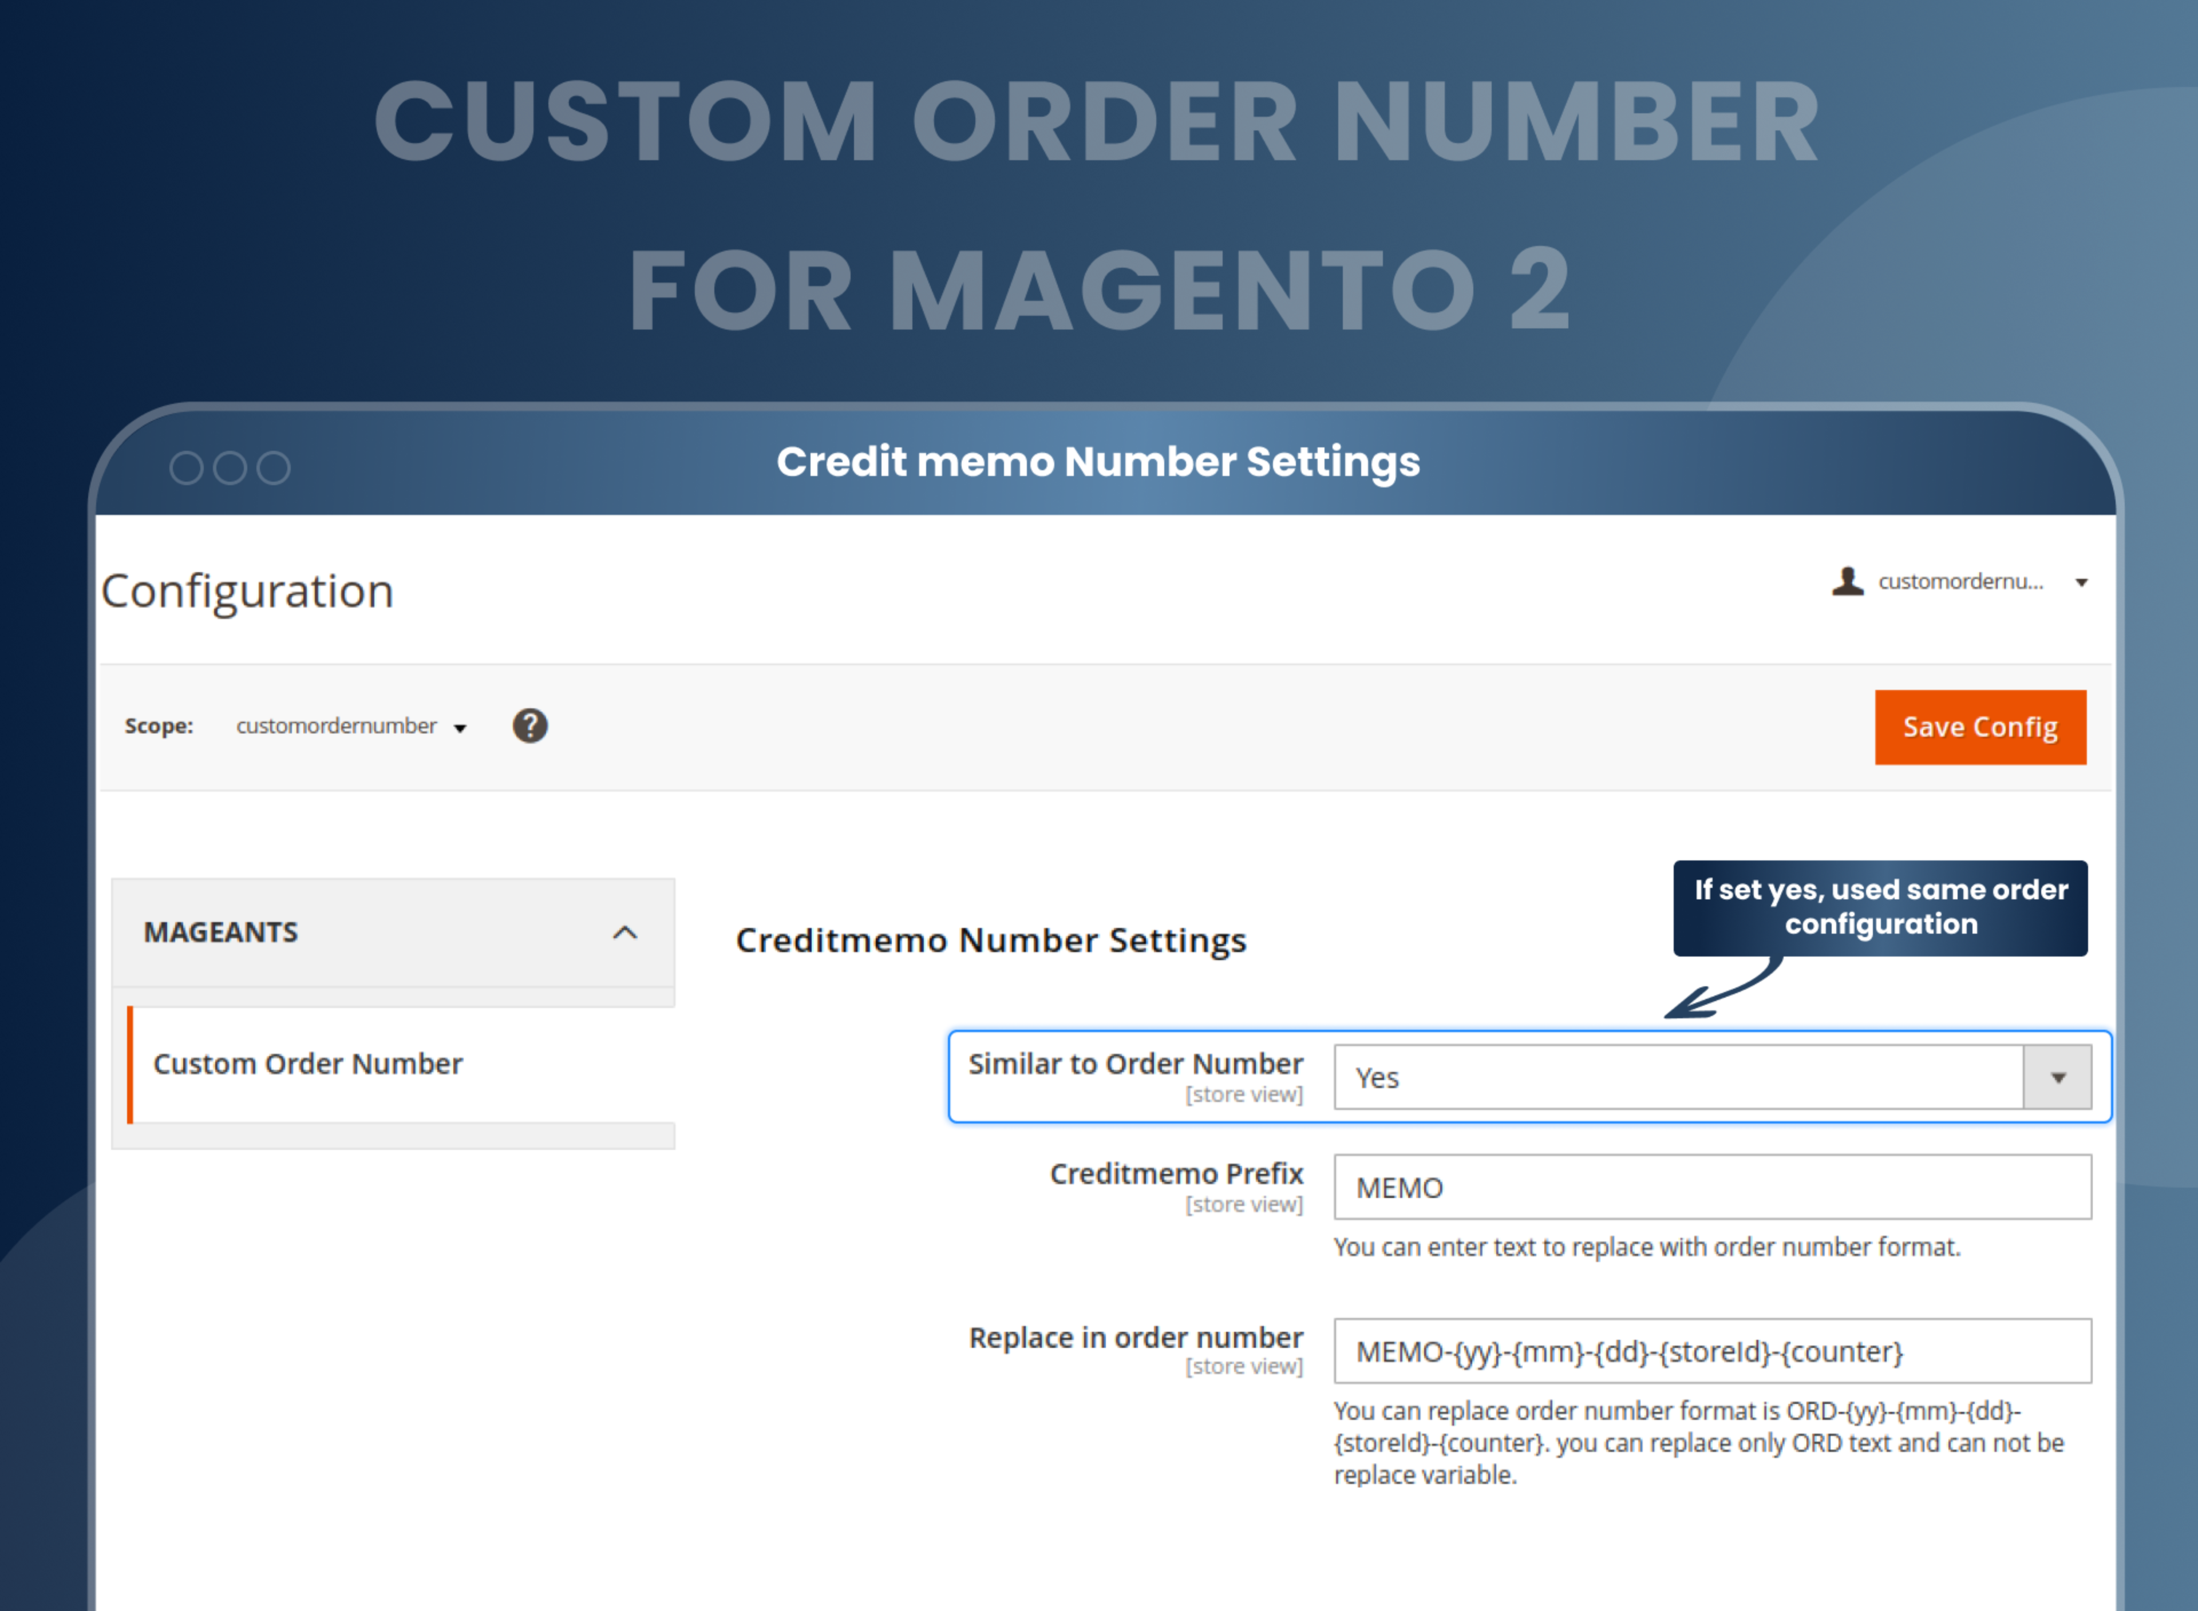The image size is (2198, 1611).
Task: Click the MAGEANTS section header
Action: (220, 933)
